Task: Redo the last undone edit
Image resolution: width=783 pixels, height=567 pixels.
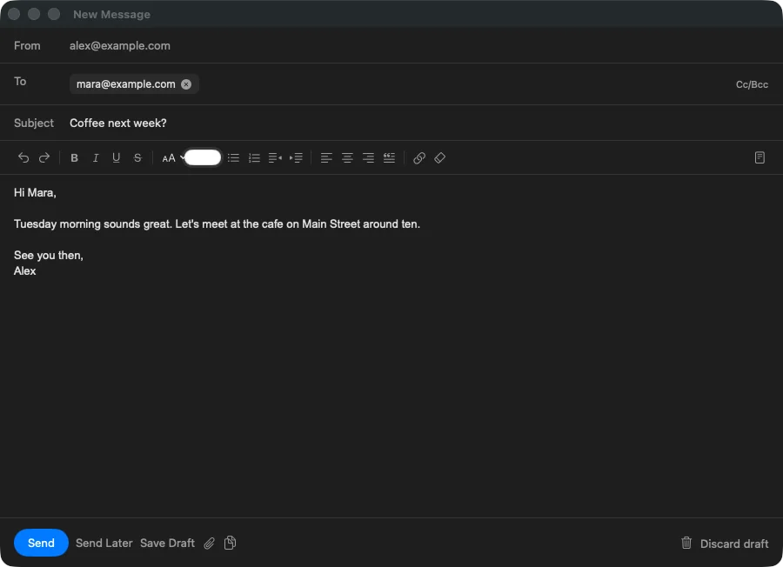Action: tap(44, 157)
